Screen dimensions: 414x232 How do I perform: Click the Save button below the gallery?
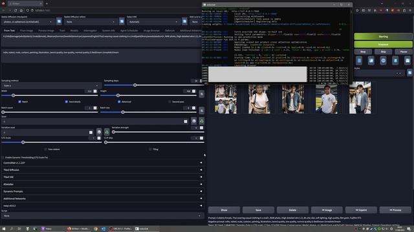258,210
